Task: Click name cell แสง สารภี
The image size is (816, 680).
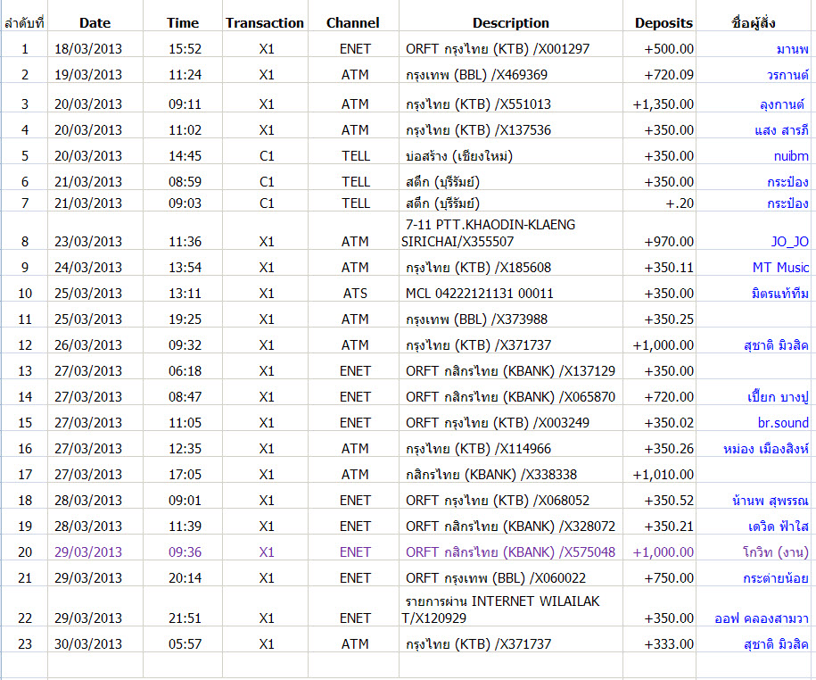Action: [781, 130]
